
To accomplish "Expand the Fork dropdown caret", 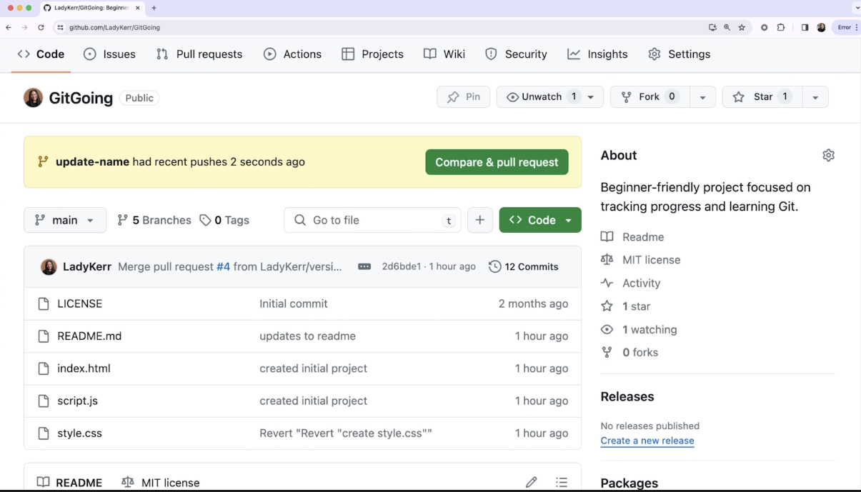I will tap(703, 96).
